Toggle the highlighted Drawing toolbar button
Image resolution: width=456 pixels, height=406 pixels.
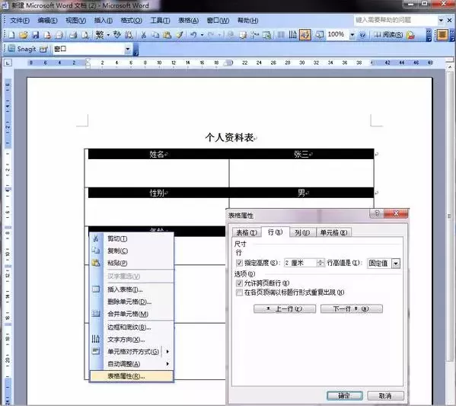click(305, 35)
